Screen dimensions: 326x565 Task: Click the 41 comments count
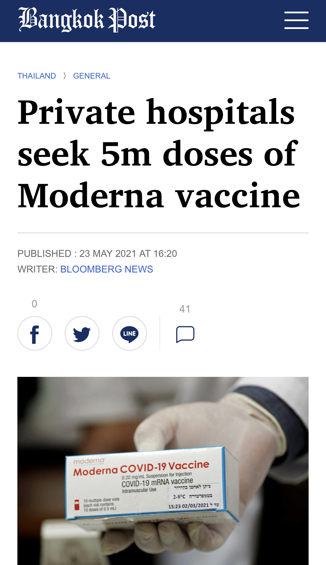185,309
